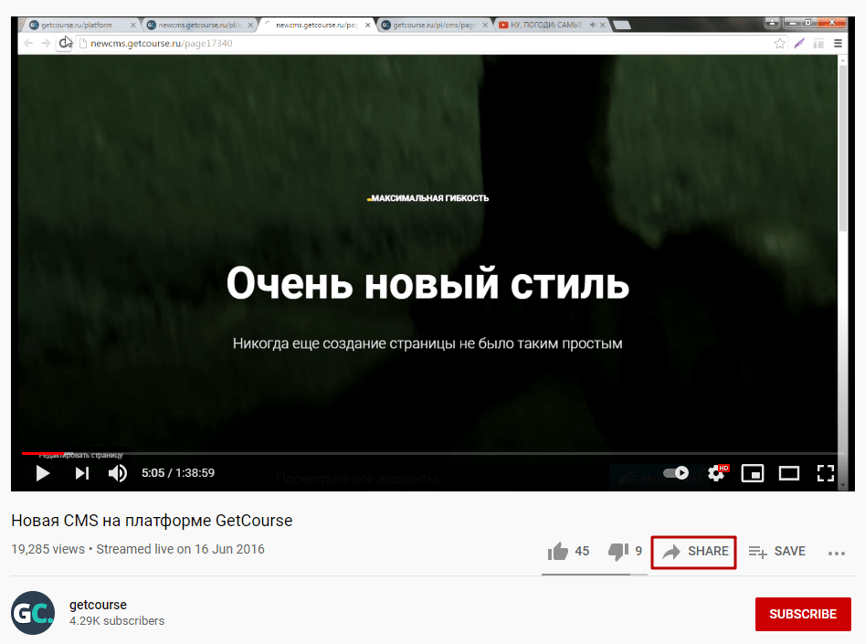This screenshot has height=644, width=865.
Task: Click the subtitle 'Никогда еще создание страницы…'
Action: (427, 343)
